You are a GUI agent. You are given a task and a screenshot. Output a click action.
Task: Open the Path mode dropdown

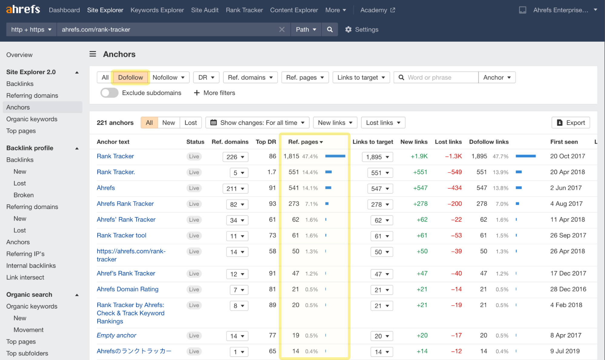306,29
